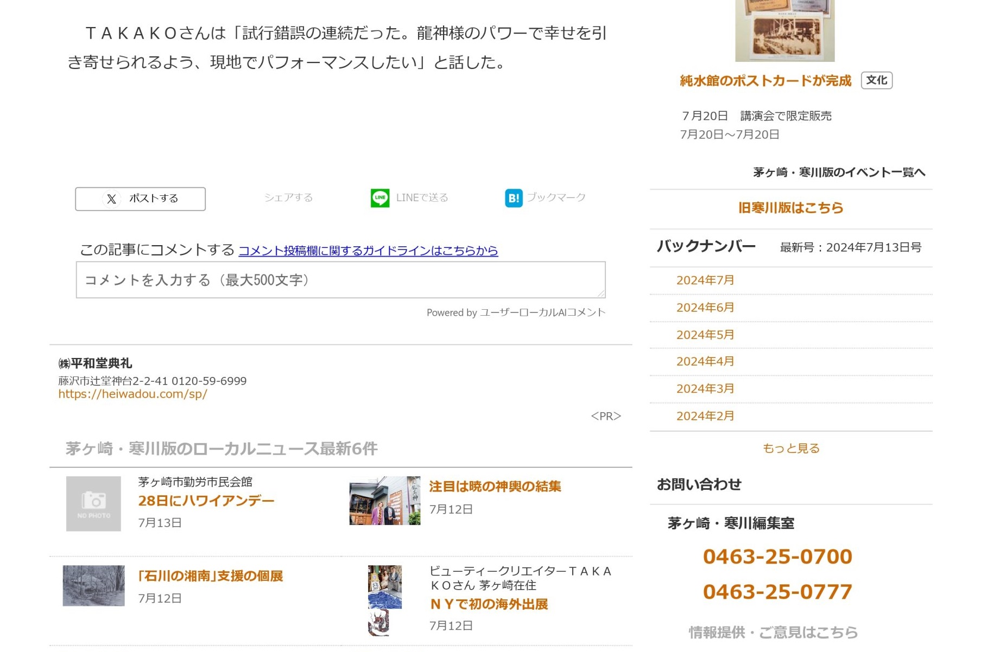The image size is (981, 652).
Task: Open the 2024年5月 back number
Action: click(x=705, y=335)
